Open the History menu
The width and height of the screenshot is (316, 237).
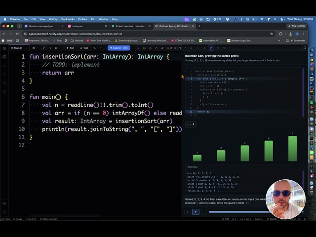point(53,19)
